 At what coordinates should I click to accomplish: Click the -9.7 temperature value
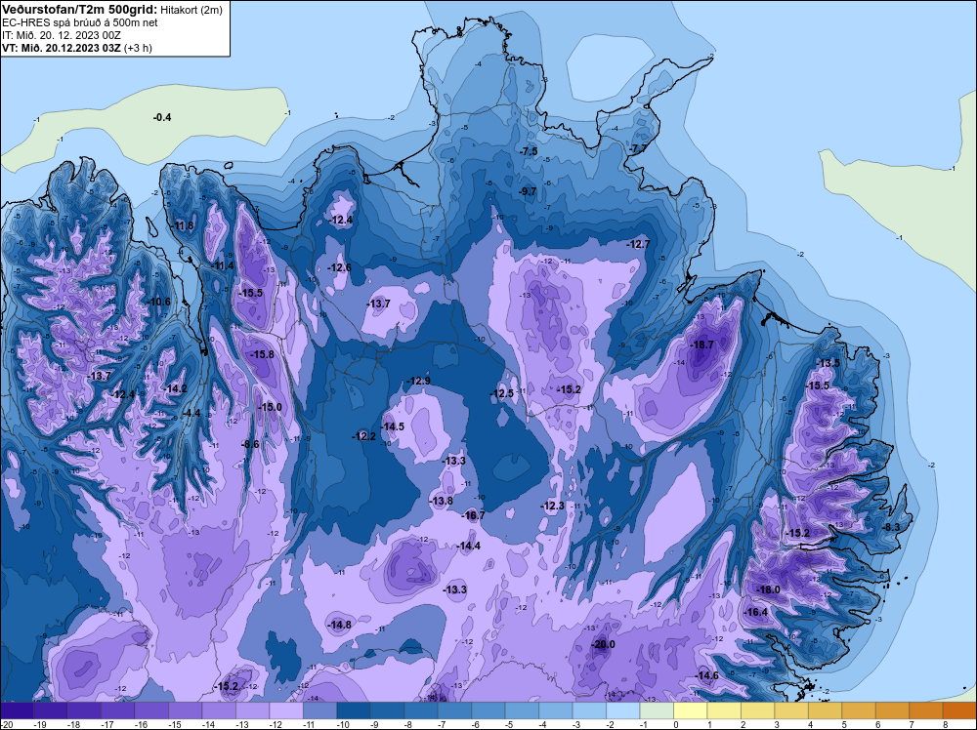coord(528,191)
